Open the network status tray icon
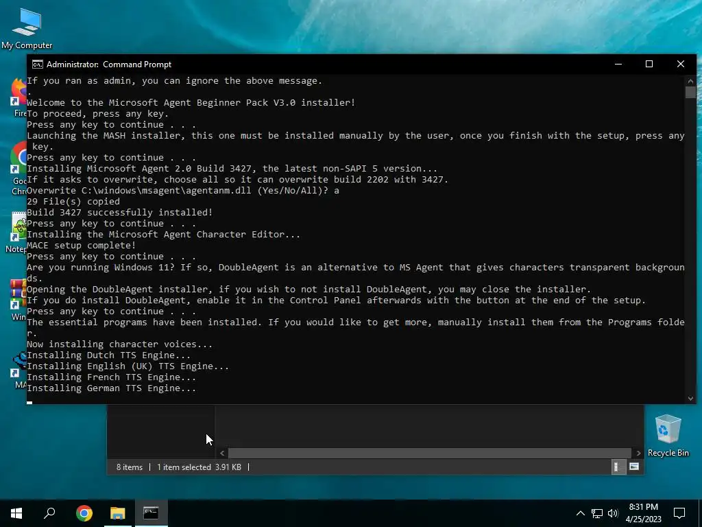702x527 pixels. coord(597,513)
